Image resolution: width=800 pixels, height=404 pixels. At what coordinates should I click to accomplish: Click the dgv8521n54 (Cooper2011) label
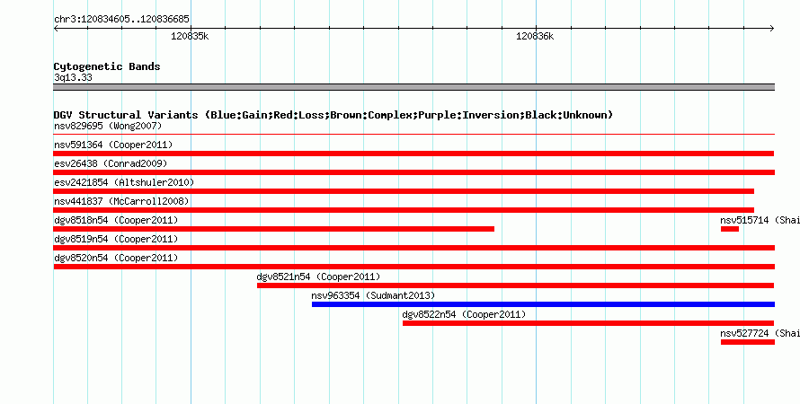click(318, 277)
